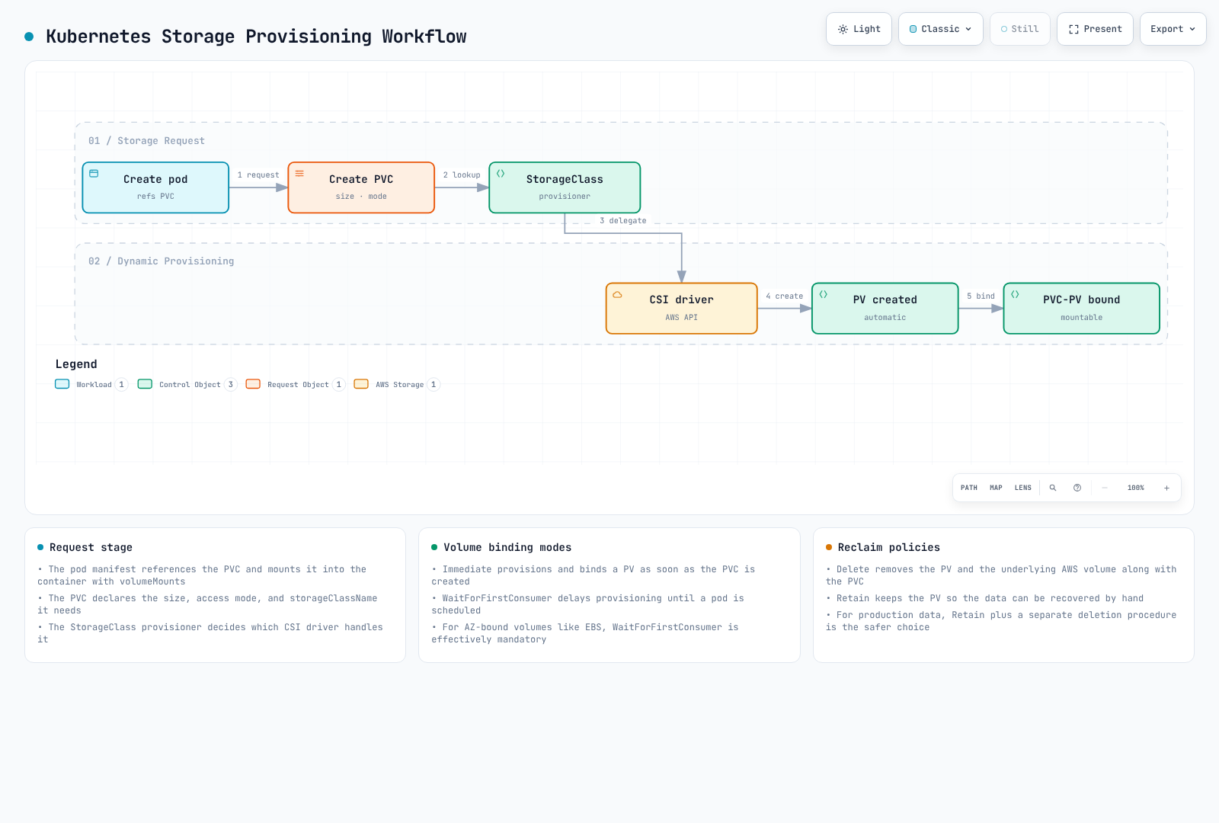Click the 'Reclaim policies' card heading
Screen dimensions: 1219x823
[x=889, y=547]
